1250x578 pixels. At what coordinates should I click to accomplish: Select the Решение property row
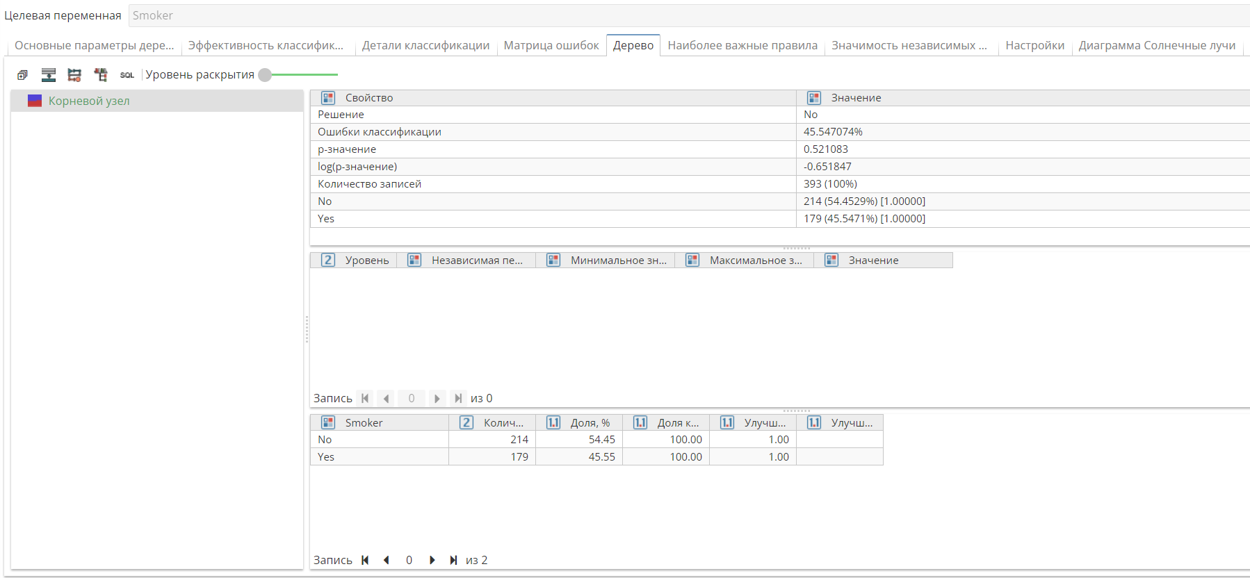(780, 115)
